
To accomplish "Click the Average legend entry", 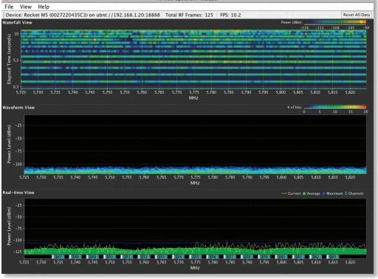I will tap(312, 193).
